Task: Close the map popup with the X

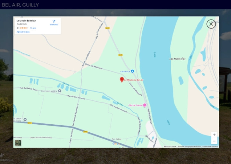Action: tap(211, 24)
